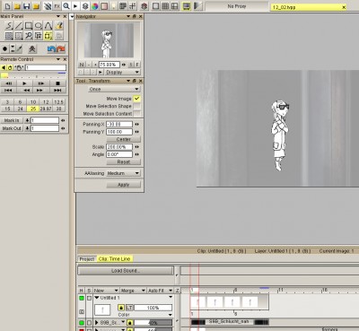Screen dimensions: 359x331
Task: Open the color wheel icon in toolbar
Action: click(95, 6)
